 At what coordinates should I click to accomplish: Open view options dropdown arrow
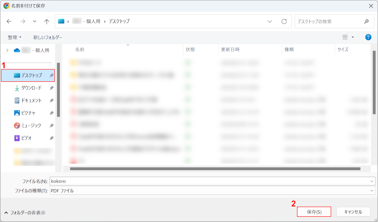[x=353, y=37]
